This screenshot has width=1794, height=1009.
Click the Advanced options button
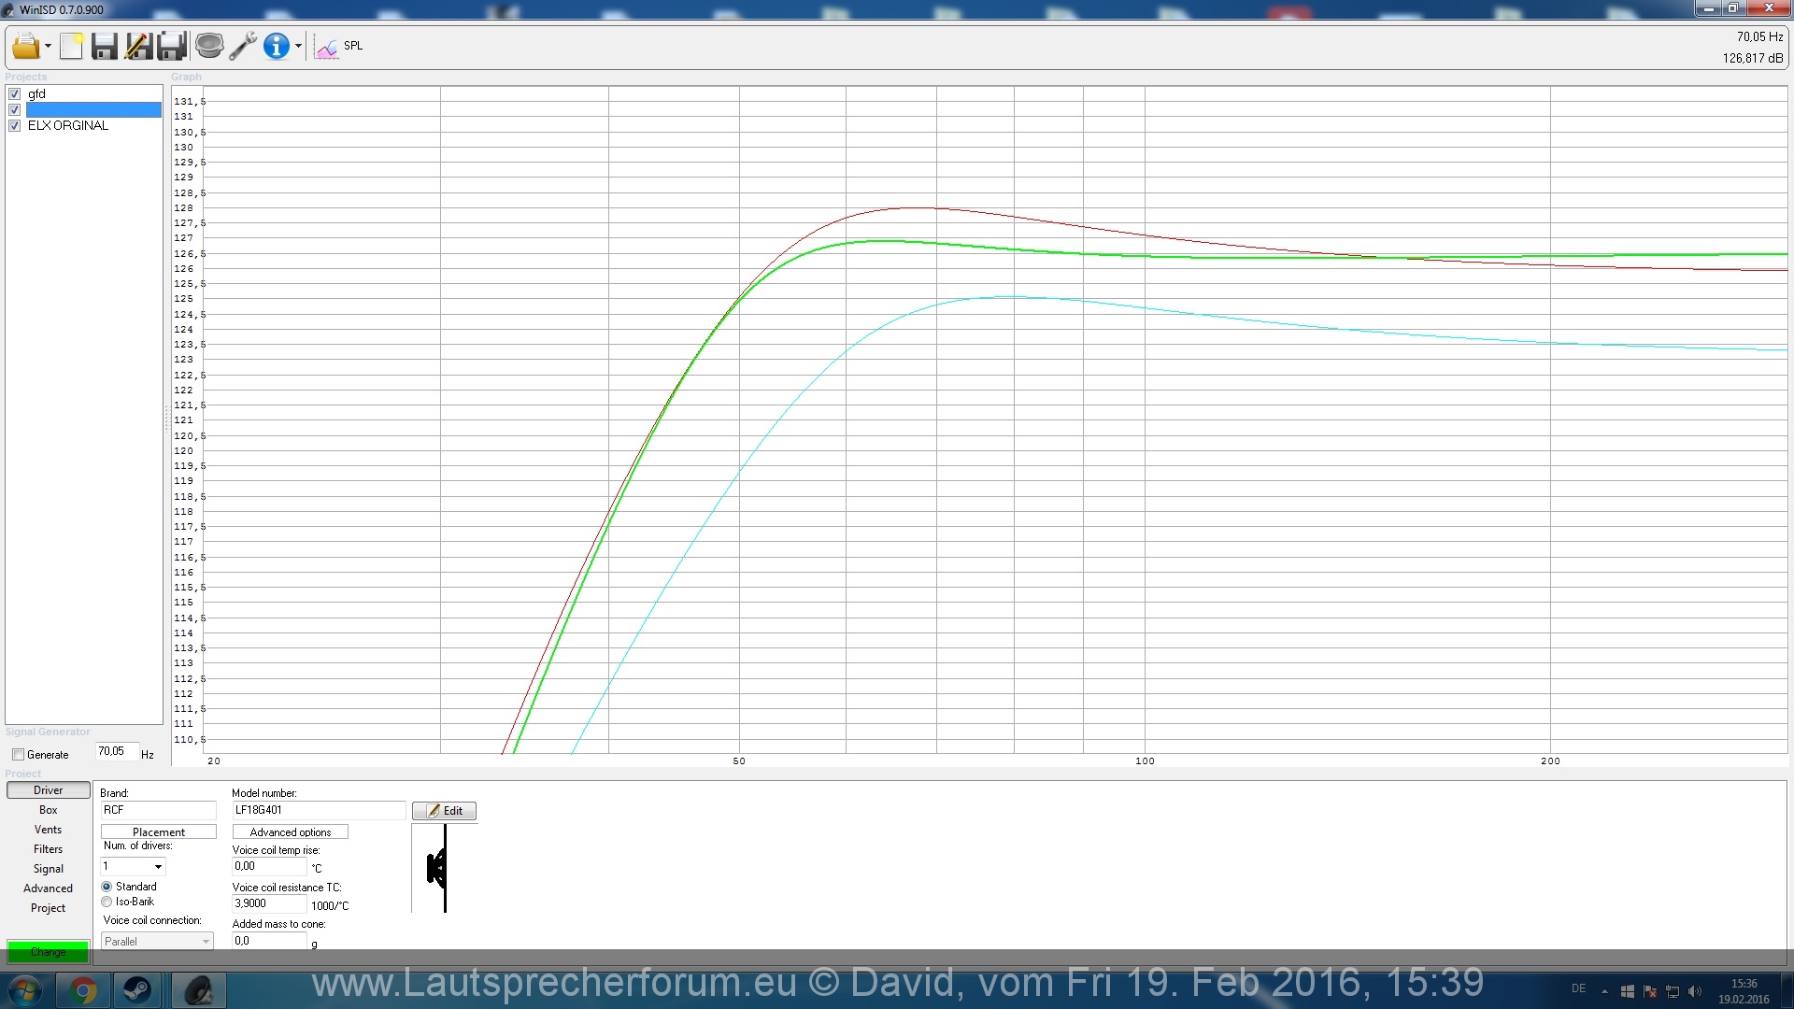pyautogui.click(x=290, y=832)
